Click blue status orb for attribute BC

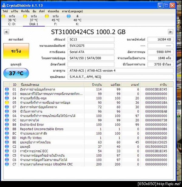click(7, 133)
